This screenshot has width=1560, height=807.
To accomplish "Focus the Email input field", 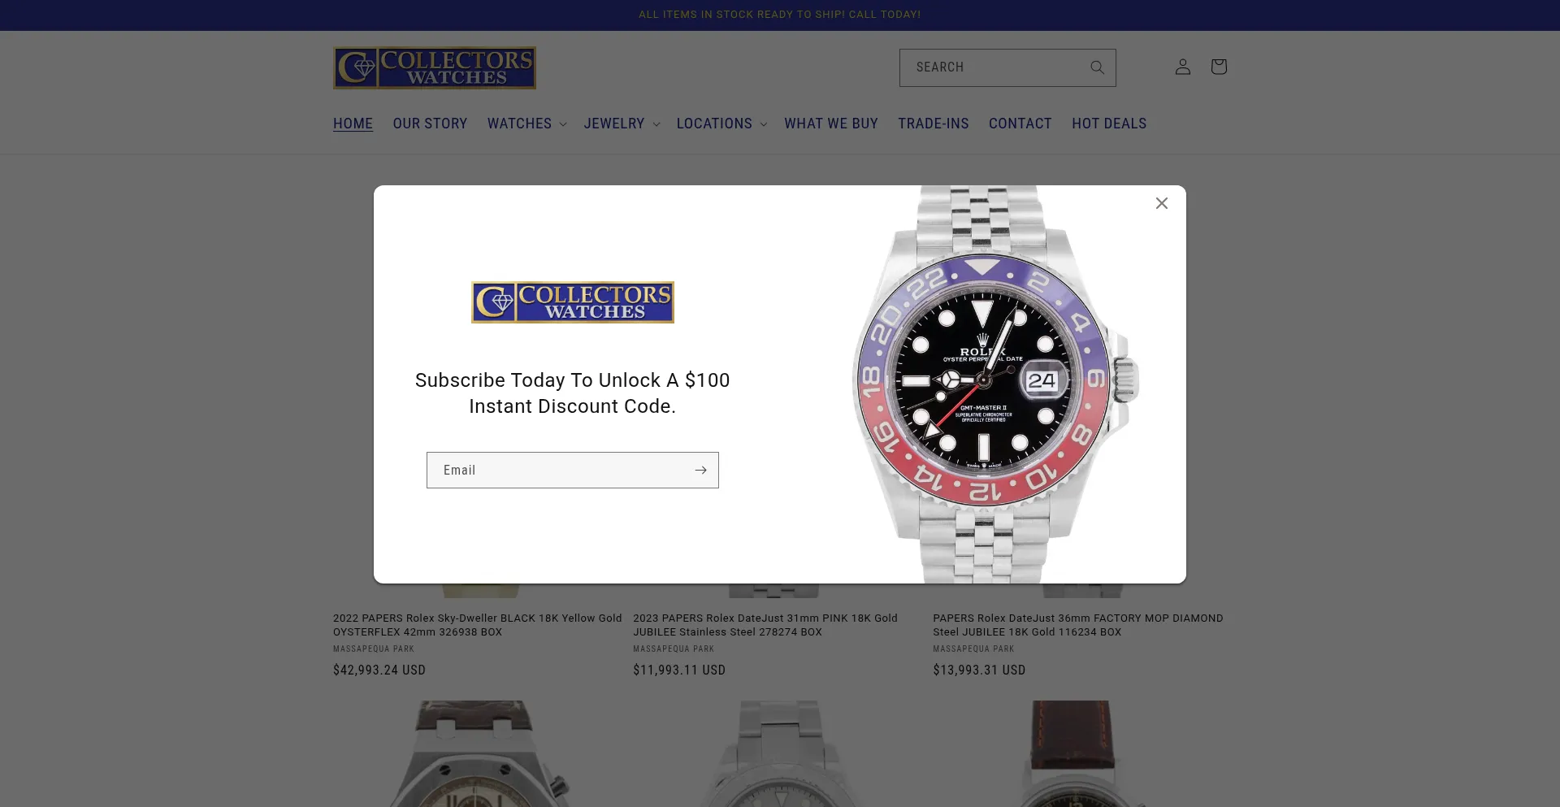I will [x=557, y=470].
